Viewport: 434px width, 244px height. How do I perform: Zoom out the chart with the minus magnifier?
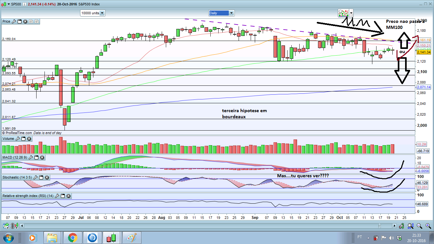(419, 226)
